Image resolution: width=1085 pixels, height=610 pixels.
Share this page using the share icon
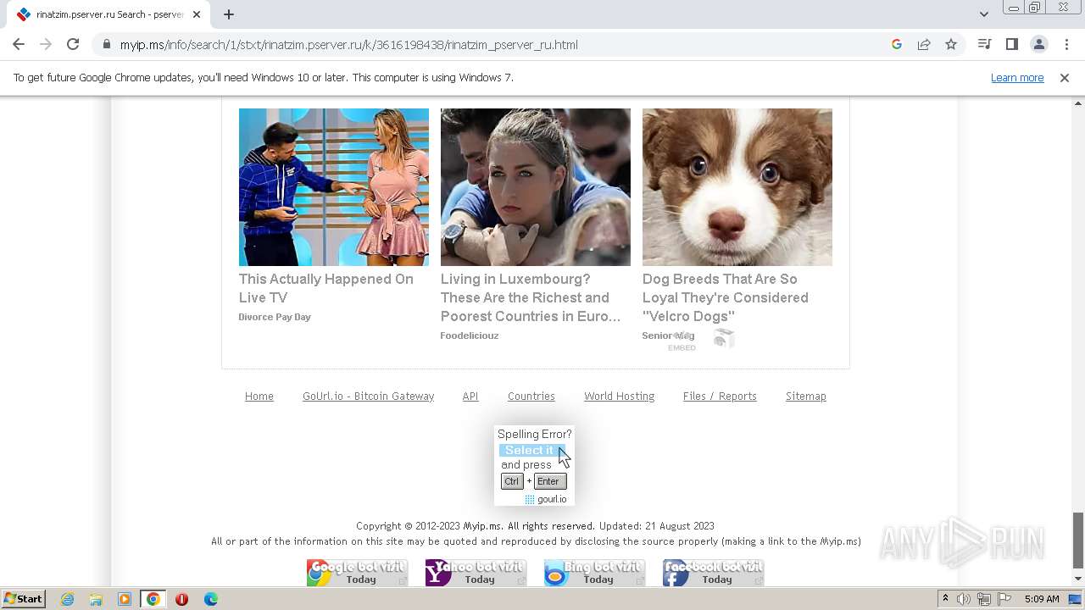pyautogui.click(x=924, y=45)
